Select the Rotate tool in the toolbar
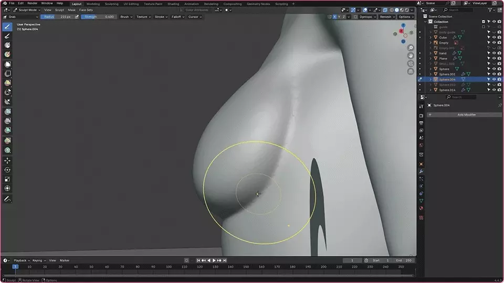The image size is (504, 283). [x=7, y=170]
